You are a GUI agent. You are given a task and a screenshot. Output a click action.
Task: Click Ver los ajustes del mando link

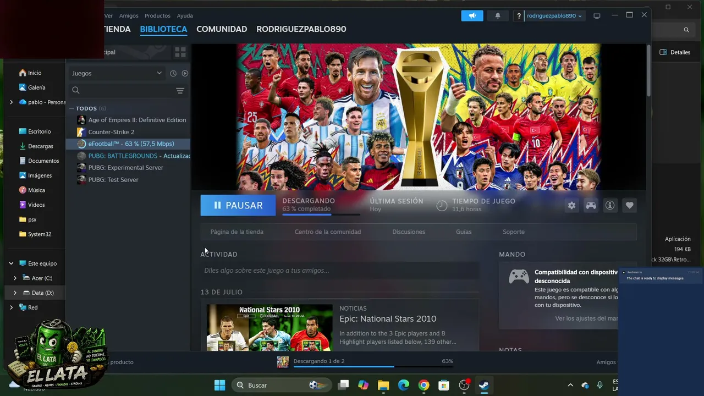(x=586, y=318)
